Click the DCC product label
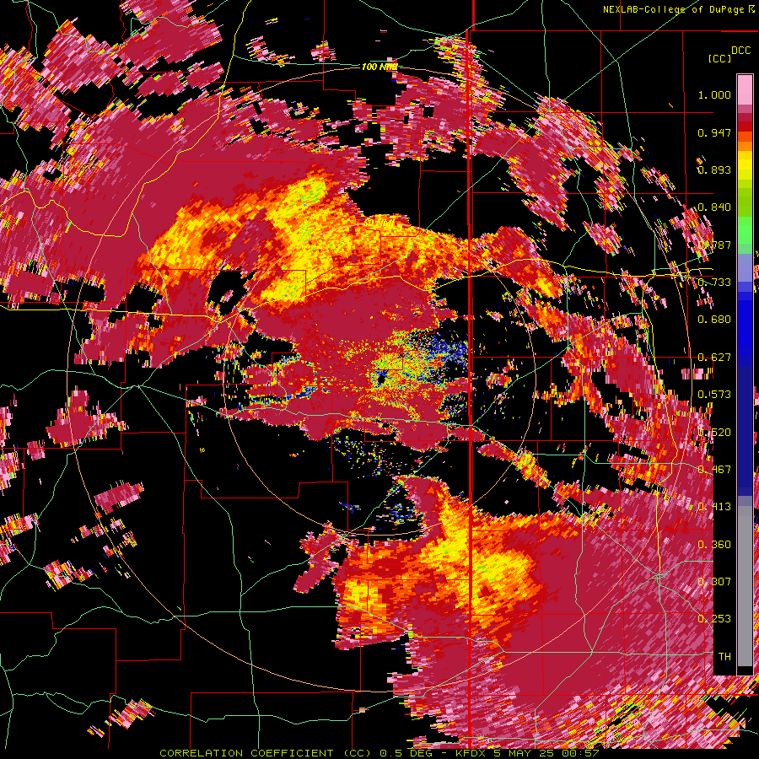 click(x=740, y=51)
